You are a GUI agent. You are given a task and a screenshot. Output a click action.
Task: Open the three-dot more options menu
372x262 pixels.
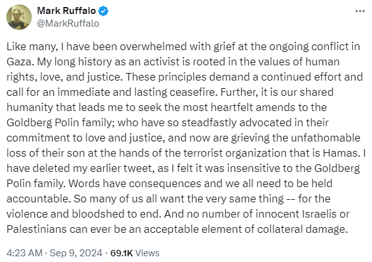click(360, 11)
